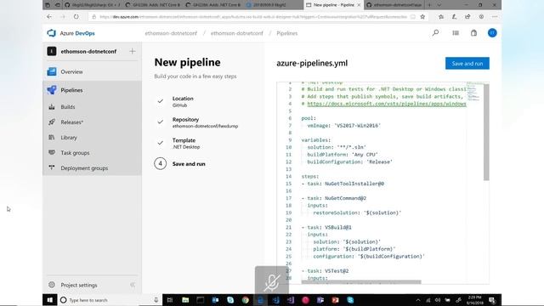Click the browser share icon

click(467, 17)
